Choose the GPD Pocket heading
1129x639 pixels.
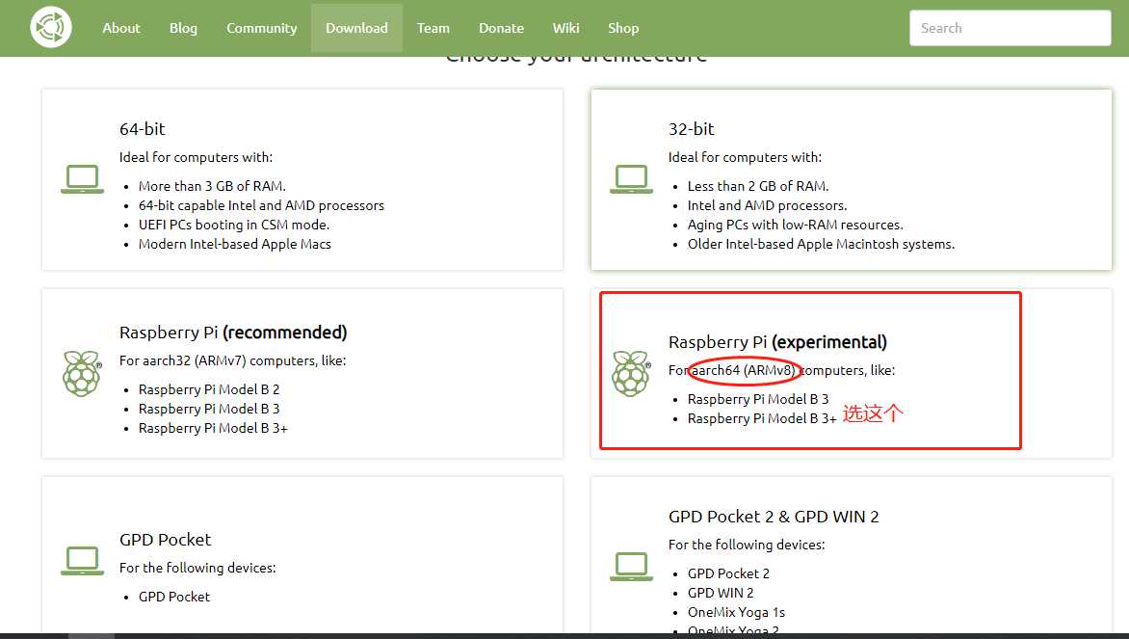[165, 540]
